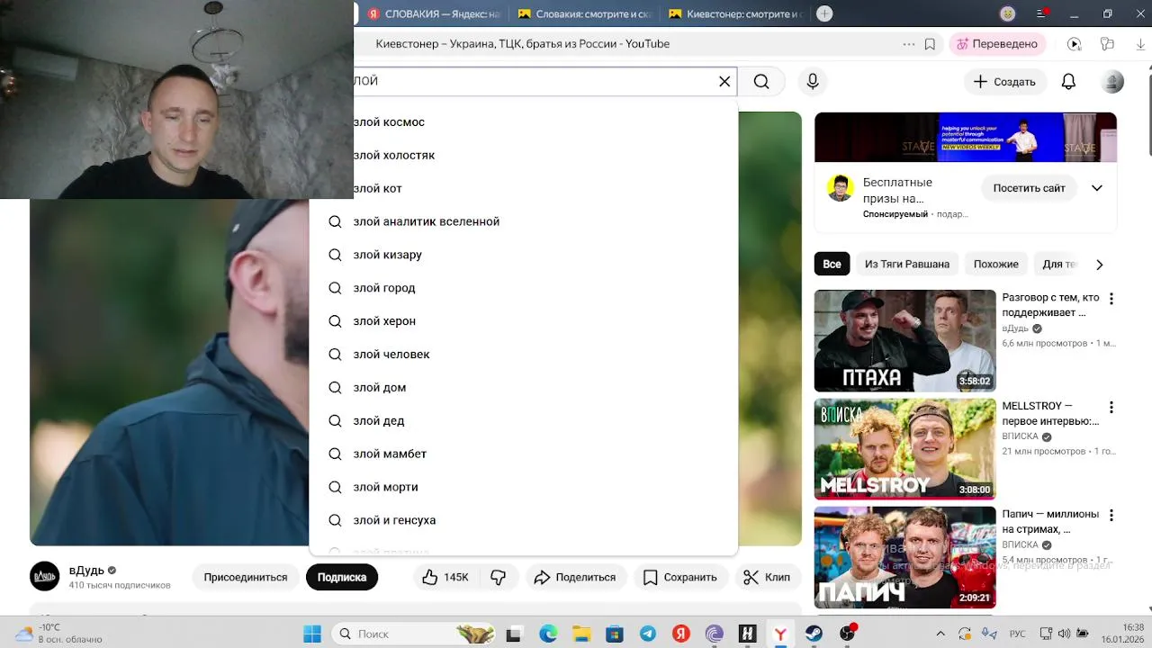Select suggestion злой холостяк
Image resolution: width=1152 pixels, height=648 pixels.
tap(524, 155)
